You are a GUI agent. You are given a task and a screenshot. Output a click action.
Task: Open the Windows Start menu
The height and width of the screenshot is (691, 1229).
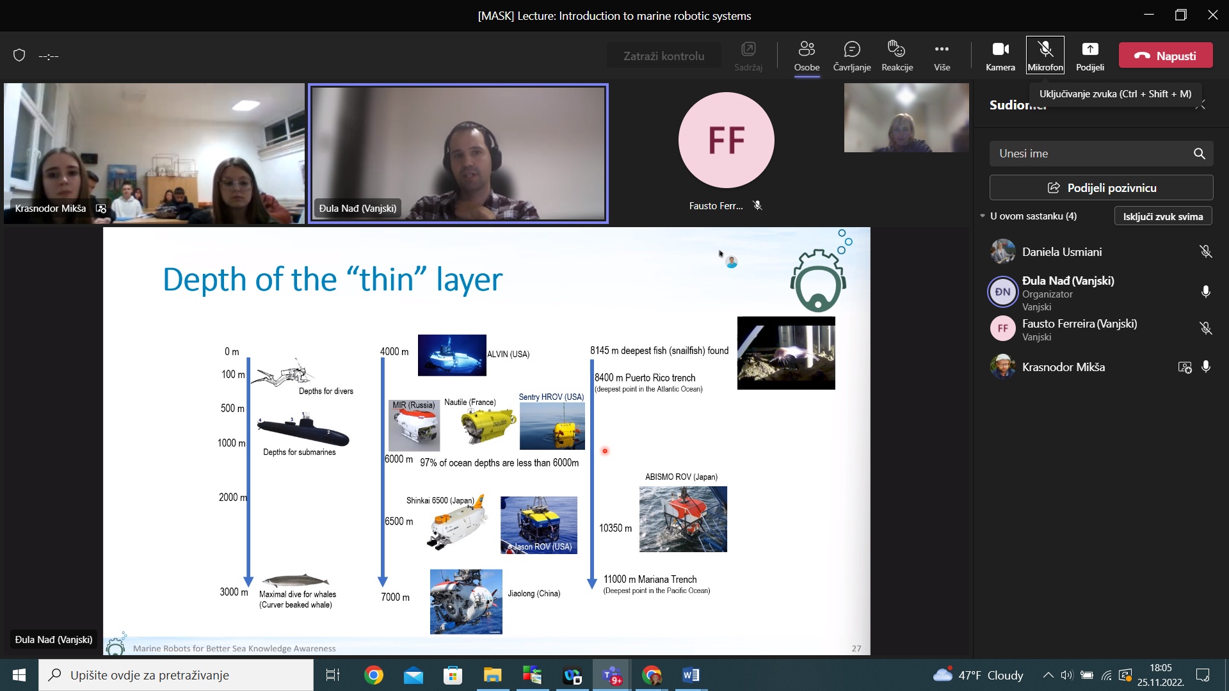pyautogui.click(x=19, y=675)
